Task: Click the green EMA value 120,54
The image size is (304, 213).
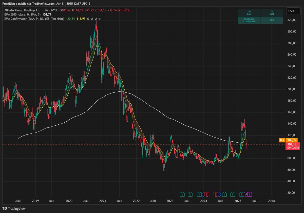Action: click(x=71, y=19)
